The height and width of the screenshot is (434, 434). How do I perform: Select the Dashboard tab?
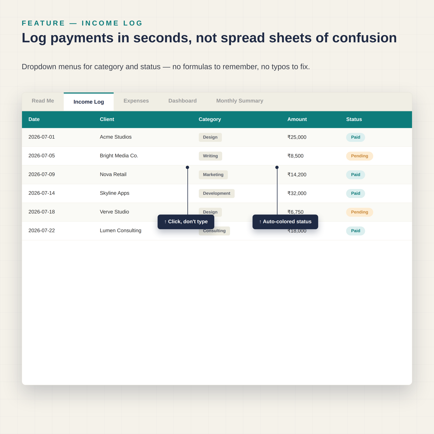click(x=183, y=101)
